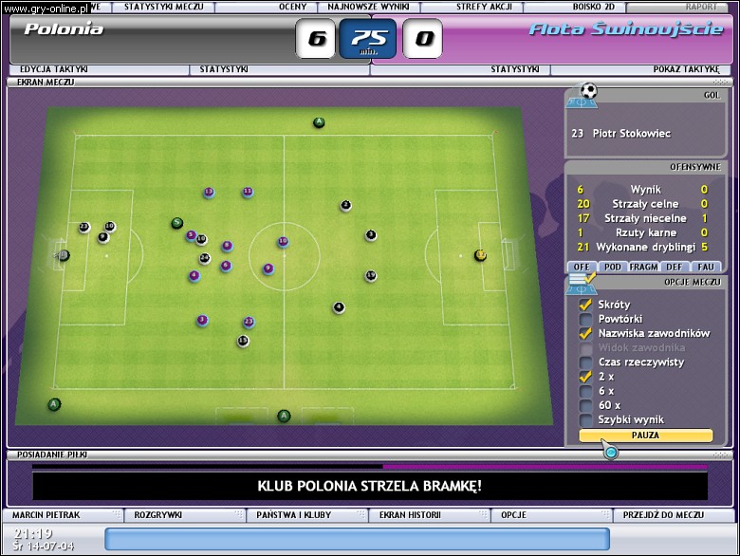Open the ROZGRYWKI menu
Viewport: 740px width, 556px height.
185,515
